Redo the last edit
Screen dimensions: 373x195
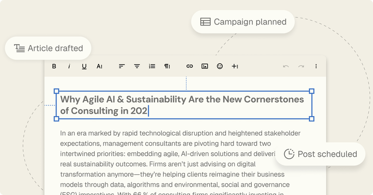[x=301, y=66]
